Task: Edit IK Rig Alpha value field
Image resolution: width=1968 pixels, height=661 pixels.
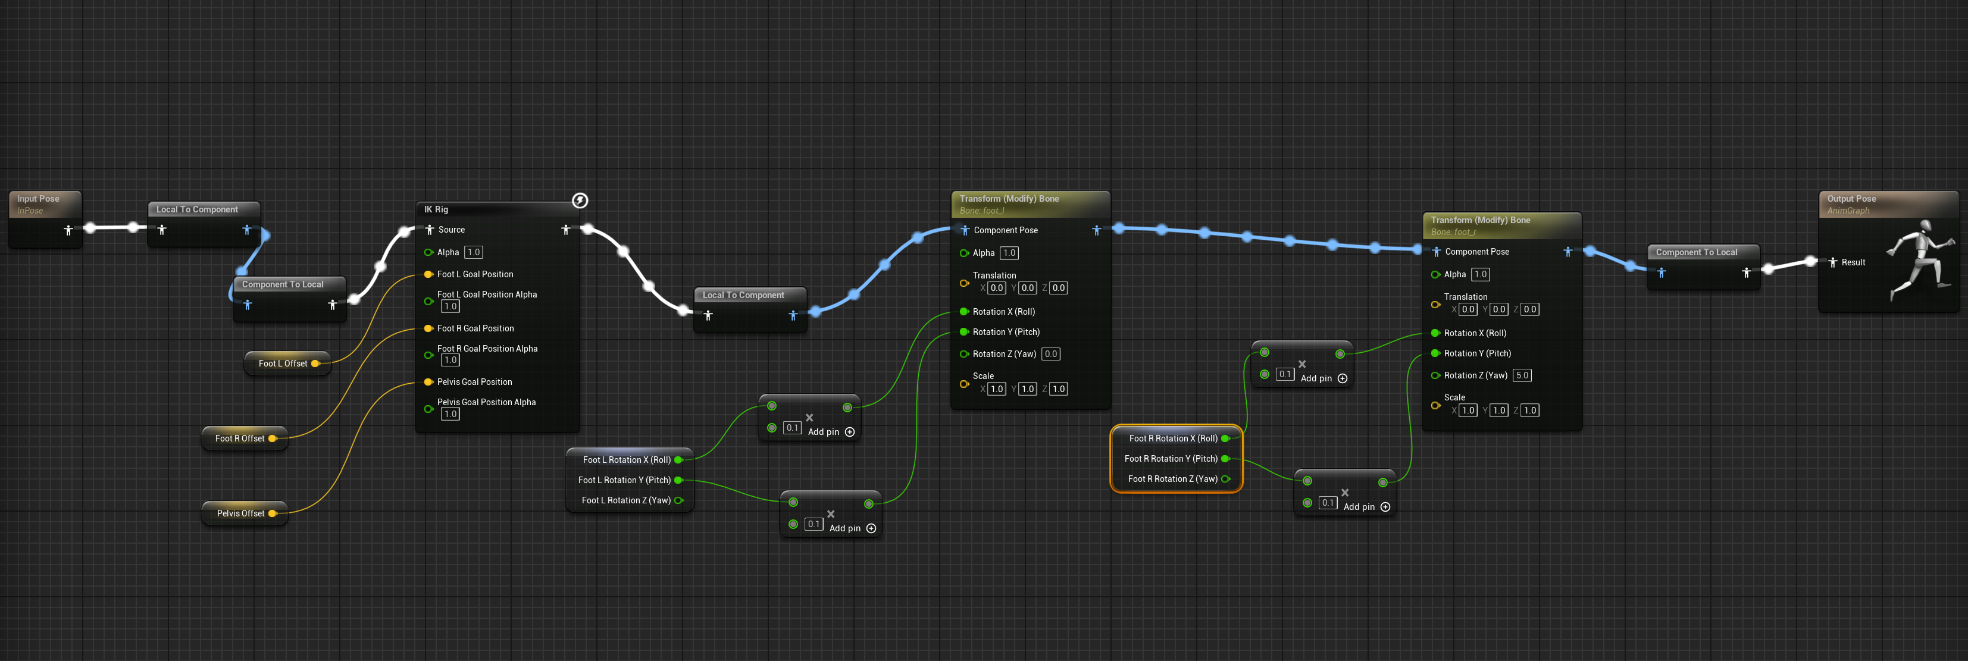Action: 474,252
